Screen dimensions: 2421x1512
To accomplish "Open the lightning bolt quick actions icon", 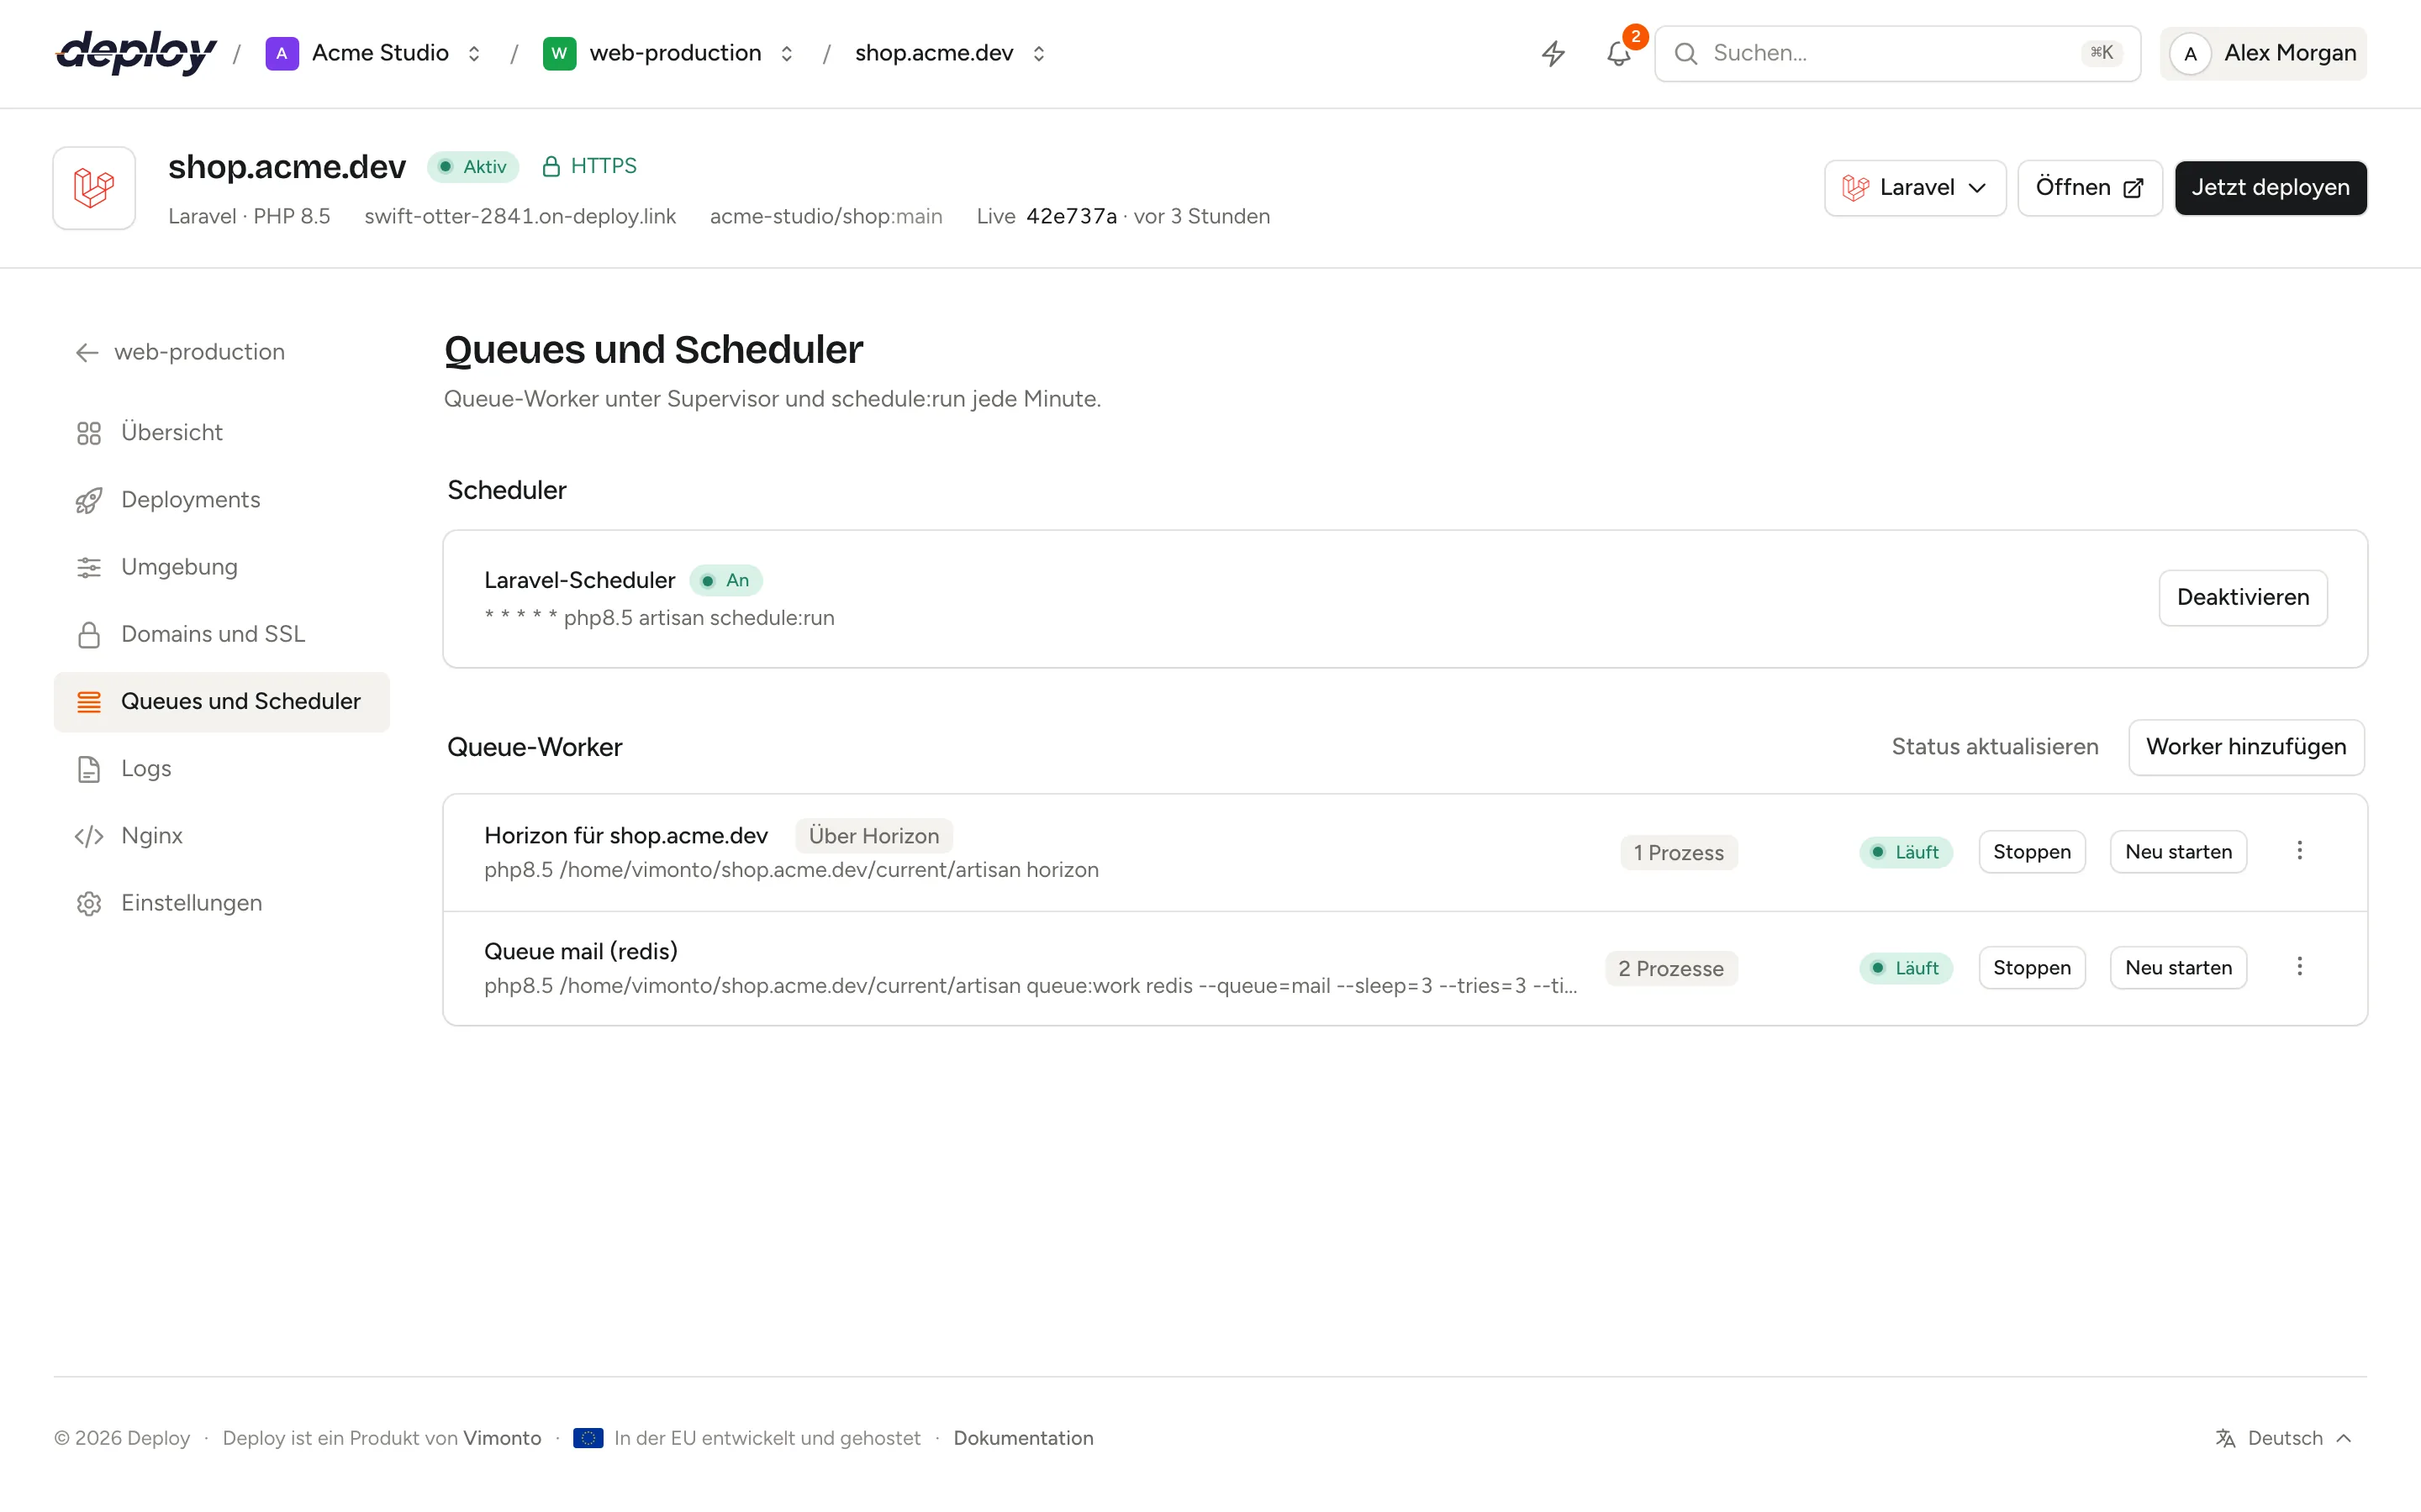I will (x=1553, y=53).
